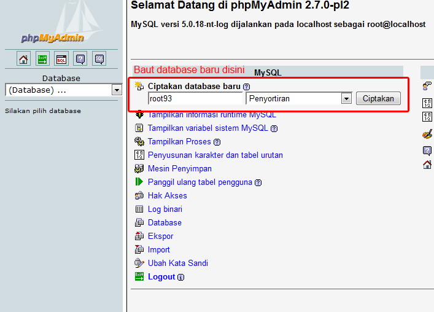Click the Ciptakan button

(x=378, y=98)
